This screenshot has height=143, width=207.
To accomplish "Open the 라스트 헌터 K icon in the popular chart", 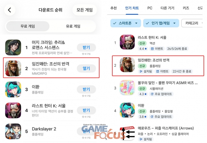I will click(x=127, y=42).
